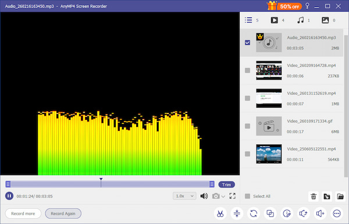
Task: Click the Record more button
Action: pyautogui.click(x=23, y=214)
